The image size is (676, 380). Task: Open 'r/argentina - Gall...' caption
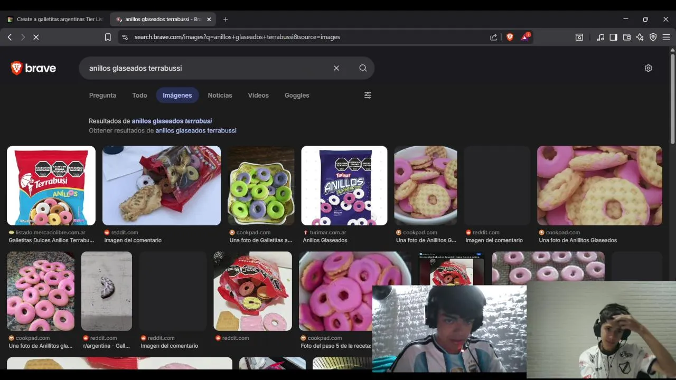click(x=107, y=346)
